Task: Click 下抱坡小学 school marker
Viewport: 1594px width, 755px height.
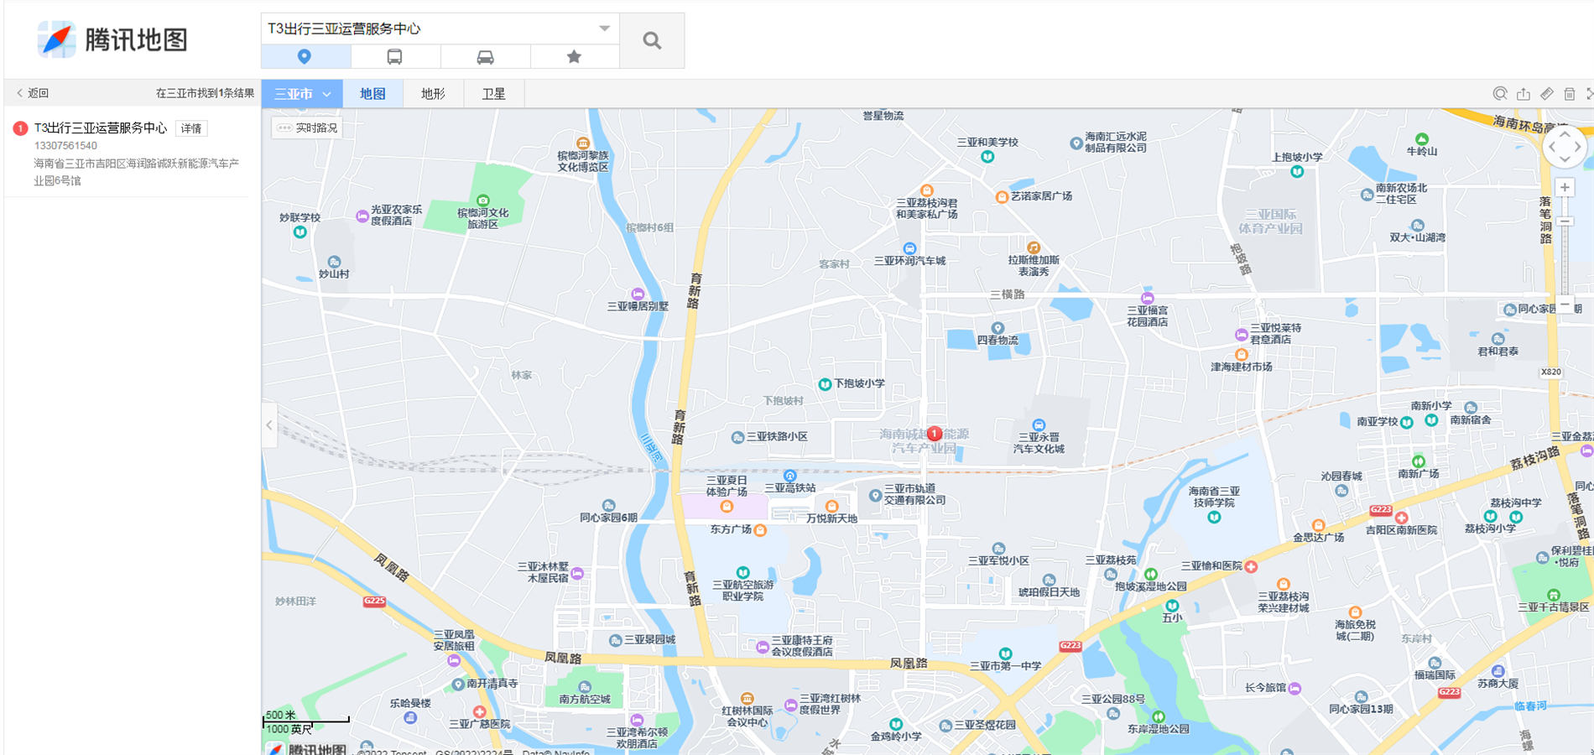Action: (x=825, y=384)
